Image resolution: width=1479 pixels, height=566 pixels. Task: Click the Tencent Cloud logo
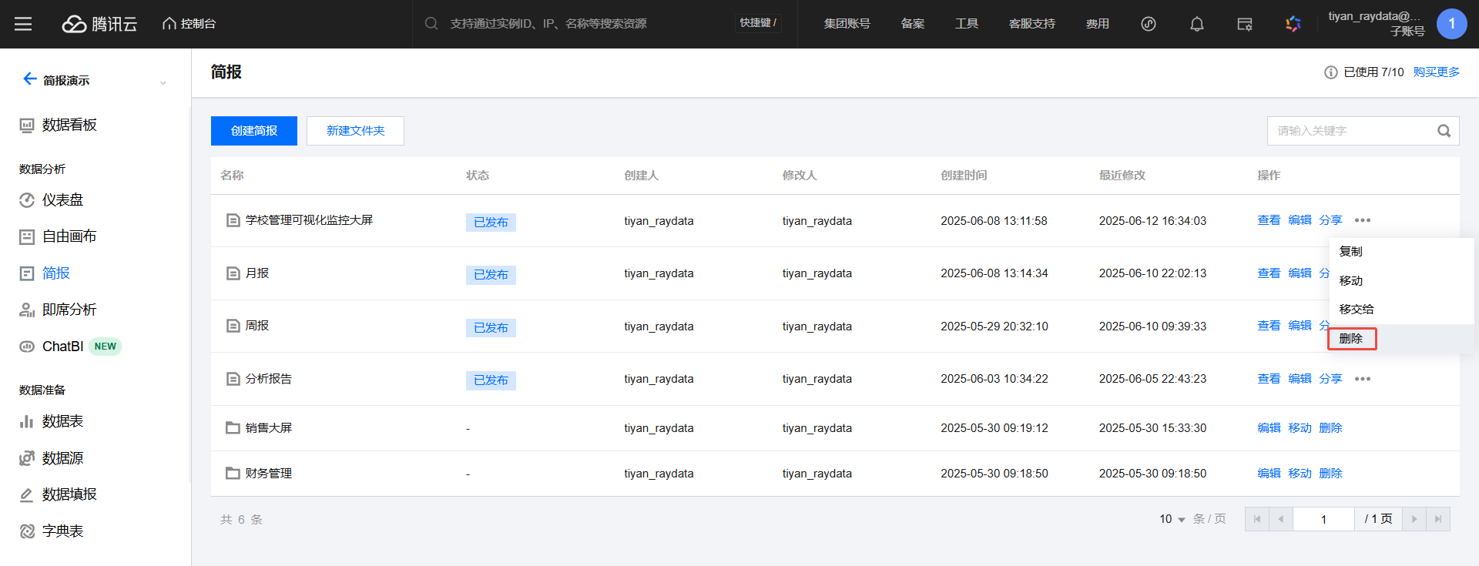(x=99, y=24)
